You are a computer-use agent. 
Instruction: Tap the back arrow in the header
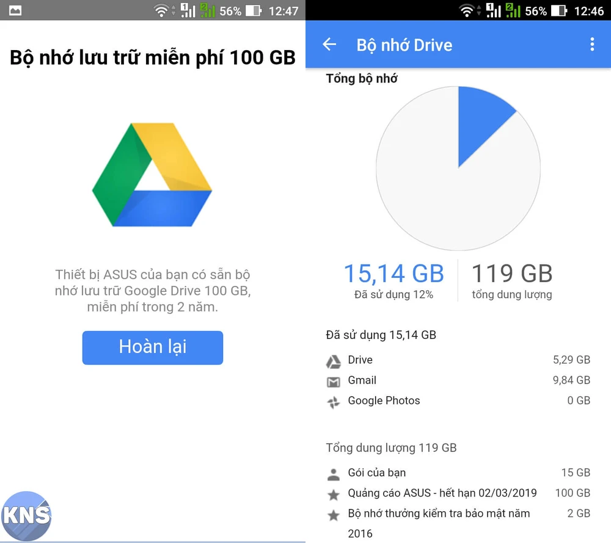click(x=329, y=45)
